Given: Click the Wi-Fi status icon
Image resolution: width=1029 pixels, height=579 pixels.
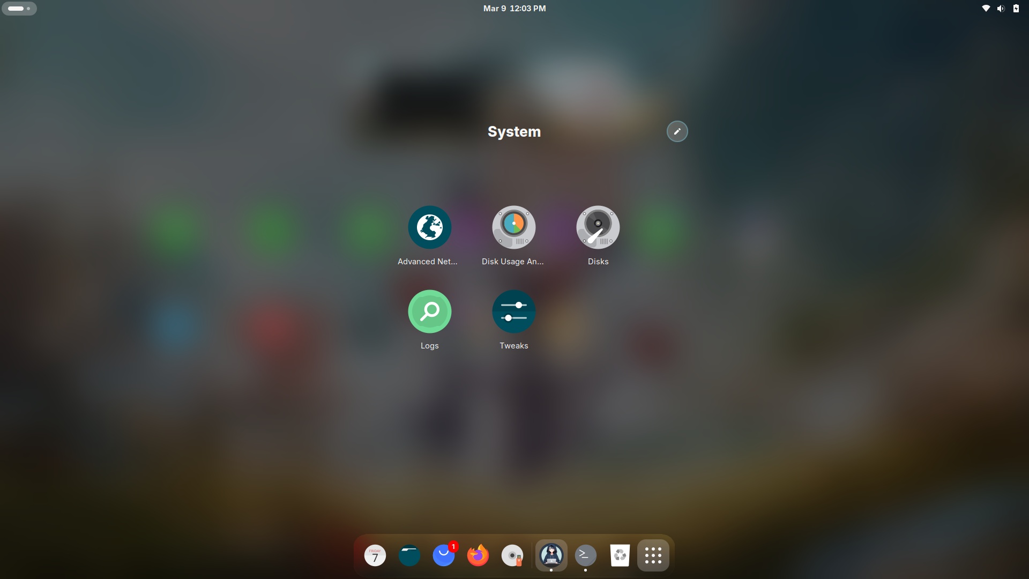Looking at the screenshot, I should click(986, 9).
